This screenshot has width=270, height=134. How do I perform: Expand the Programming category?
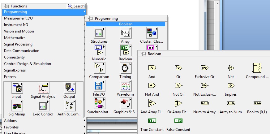(x=44, y=12)
